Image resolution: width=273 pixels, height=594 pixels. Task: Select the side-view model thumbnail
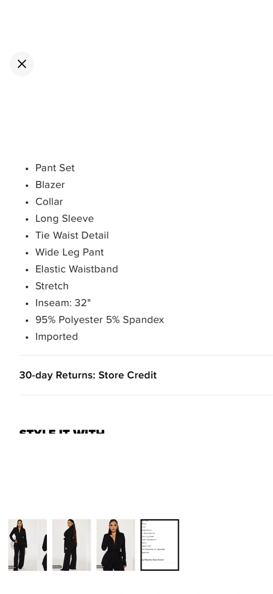(71, 544)
